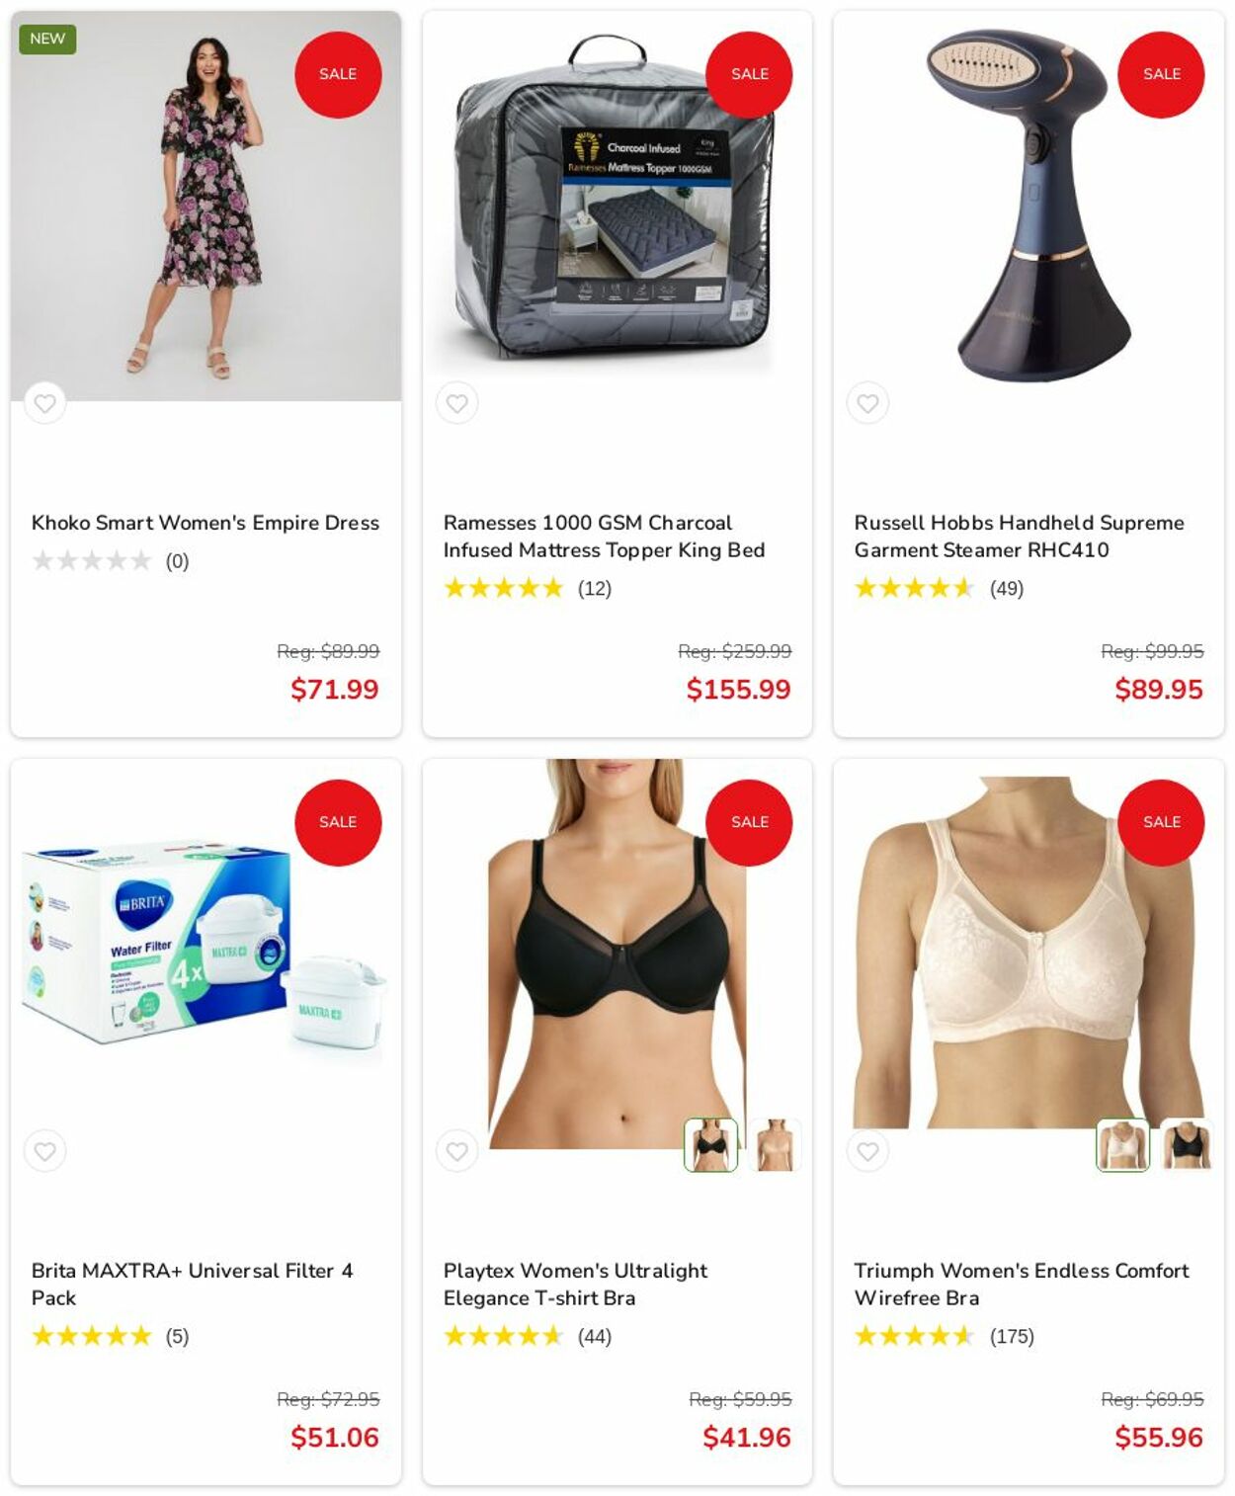
Task: Choose black variant of Triumph bra
Action: pos(1187,1145)
